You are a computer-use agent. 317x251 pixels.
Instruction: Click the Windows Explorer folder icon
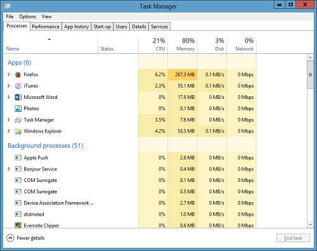(18, 131)
